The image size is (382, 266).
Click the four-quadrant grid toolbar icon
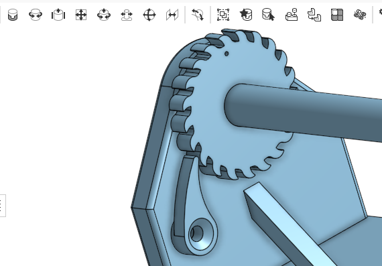(x=337, y=15)
